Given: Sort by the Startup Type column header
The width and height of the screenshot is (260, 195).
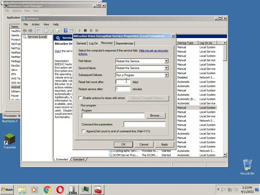Looking at the screenshot, I should 187,43.
